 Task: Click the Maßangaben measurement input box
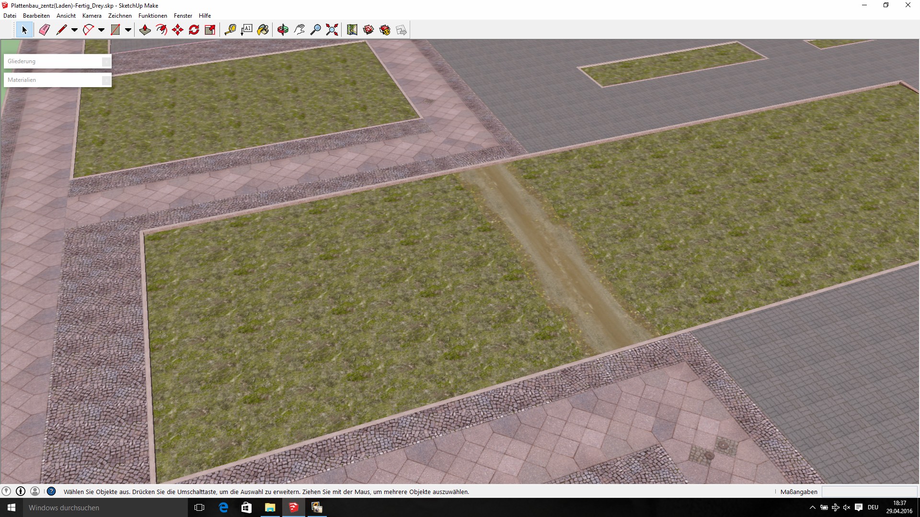click(x=869, y=492)
